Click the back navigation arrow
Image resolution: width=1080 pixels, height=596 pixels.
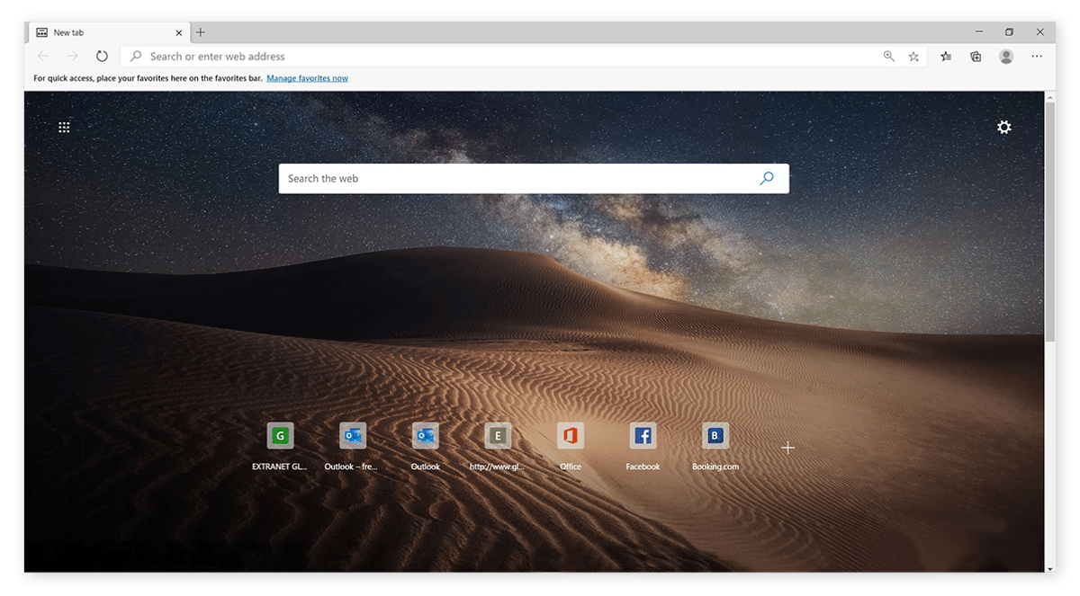coord(42,55)
